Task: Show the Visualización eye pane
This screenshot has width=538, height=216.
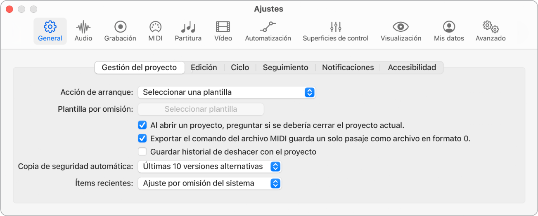Action: [401, 31]
